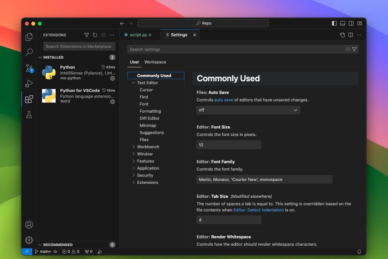This screenshot has height=259, width=388.
Task: Open the Run and Debug view
Action: 29,83
